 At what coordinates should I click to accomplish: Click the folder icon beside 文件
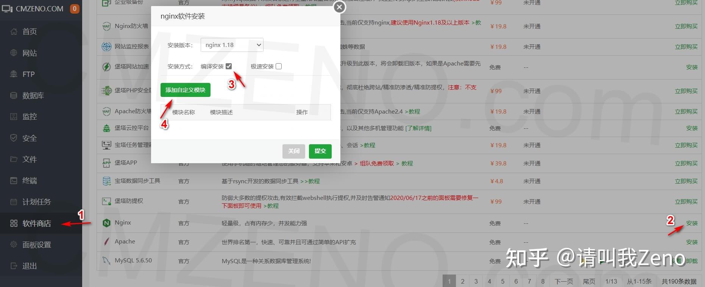(14, 159)
